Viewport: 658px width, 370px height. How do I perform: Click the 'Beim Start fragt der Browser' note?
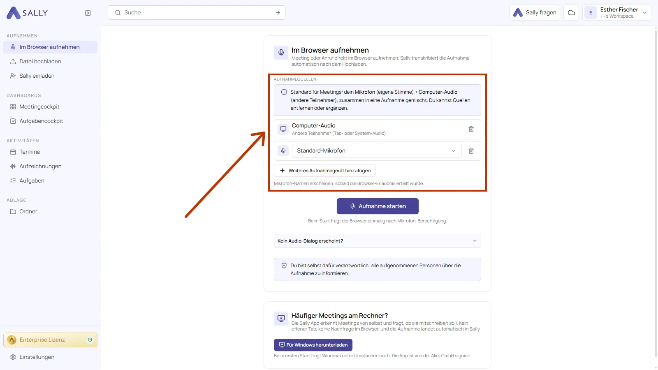(378, 221)
